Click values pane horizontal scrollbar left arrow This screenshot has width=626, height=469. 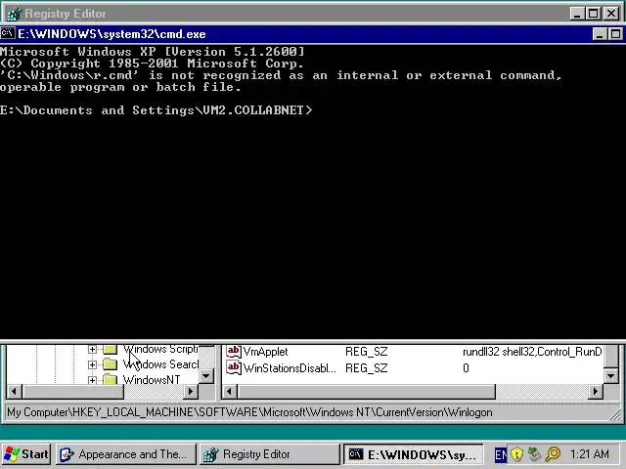click(x=230, y=392)
